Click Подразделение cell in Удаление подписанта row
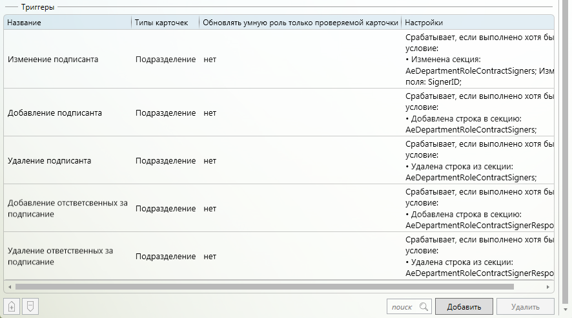This screenshot has width=572, height=318. 165,160
